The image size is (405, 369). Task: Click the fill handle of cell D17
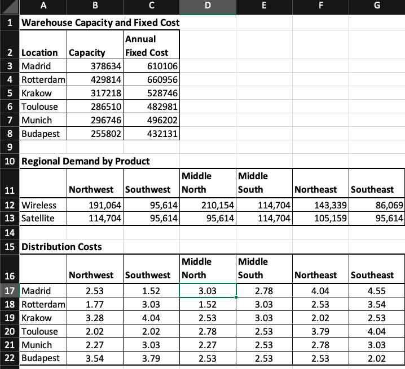(236, 297)
